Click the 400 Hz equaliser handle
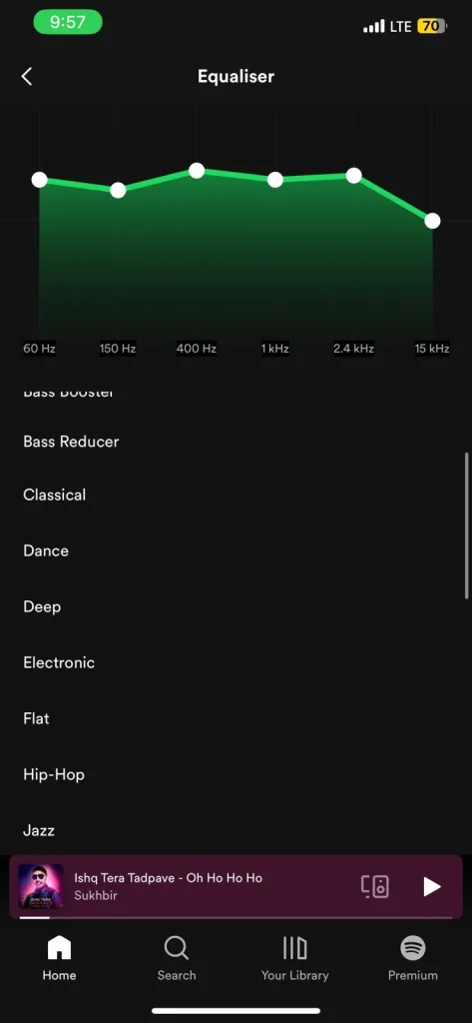472x1023 pixels. pos(197,170)
